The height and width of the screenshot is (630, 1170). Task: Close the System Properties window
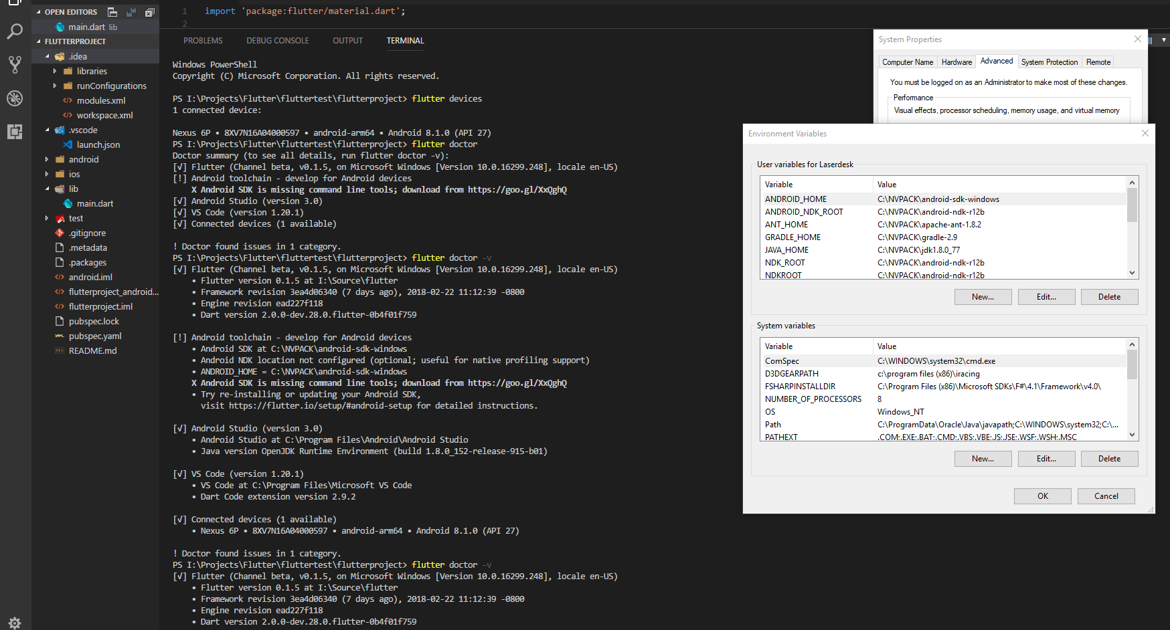coord(1137,39)
